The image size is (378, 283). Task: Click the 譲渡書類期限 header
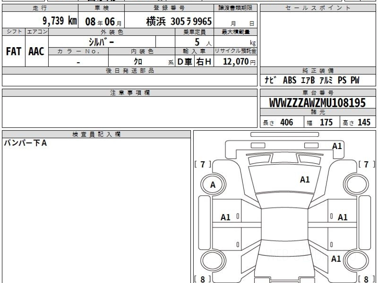(x=236, y=8)
